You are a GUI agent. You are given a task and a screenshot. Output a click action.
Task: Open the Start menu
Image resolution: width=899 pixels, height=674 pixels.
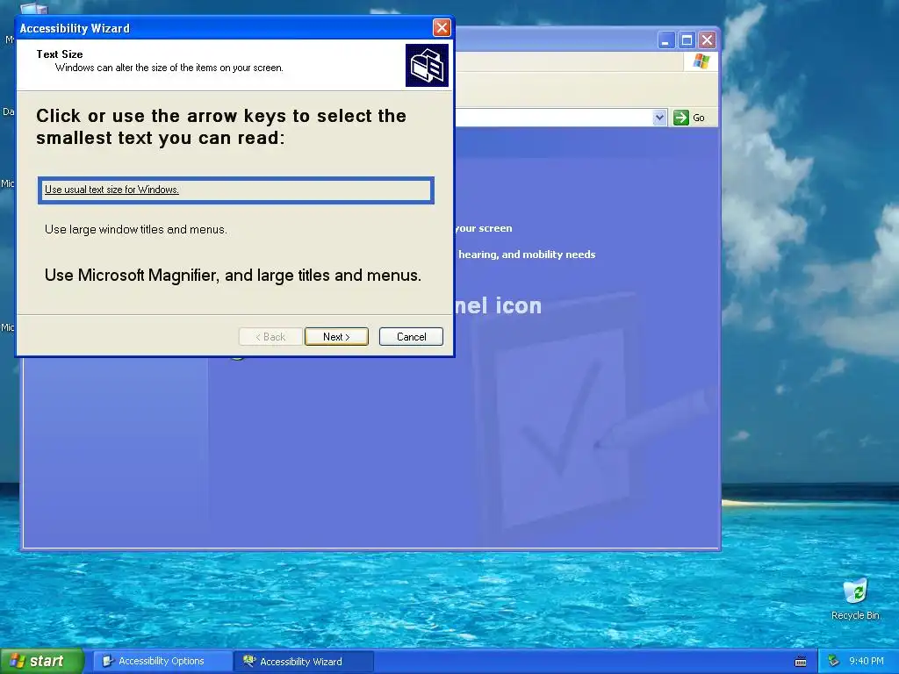tap(42, 661)
